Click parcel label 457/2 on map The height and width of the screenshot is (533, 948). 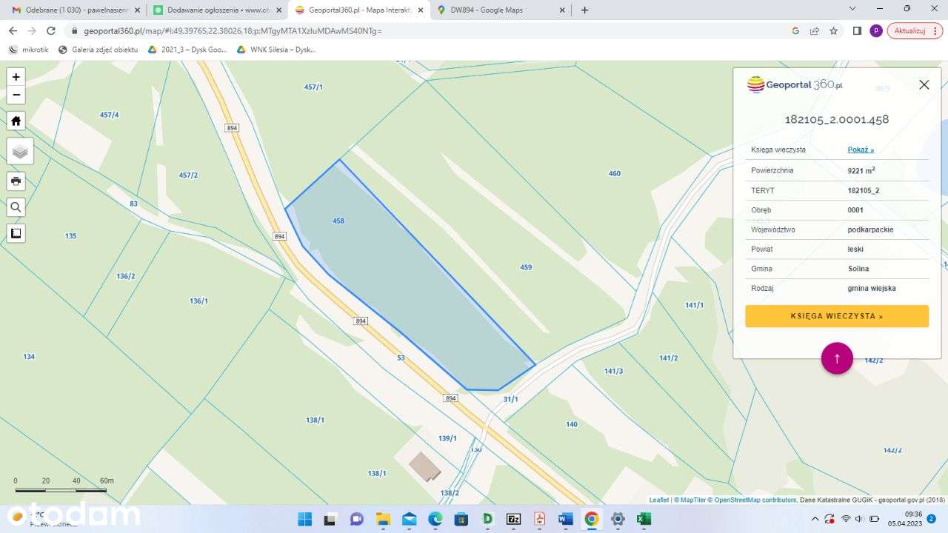[188, 175]
